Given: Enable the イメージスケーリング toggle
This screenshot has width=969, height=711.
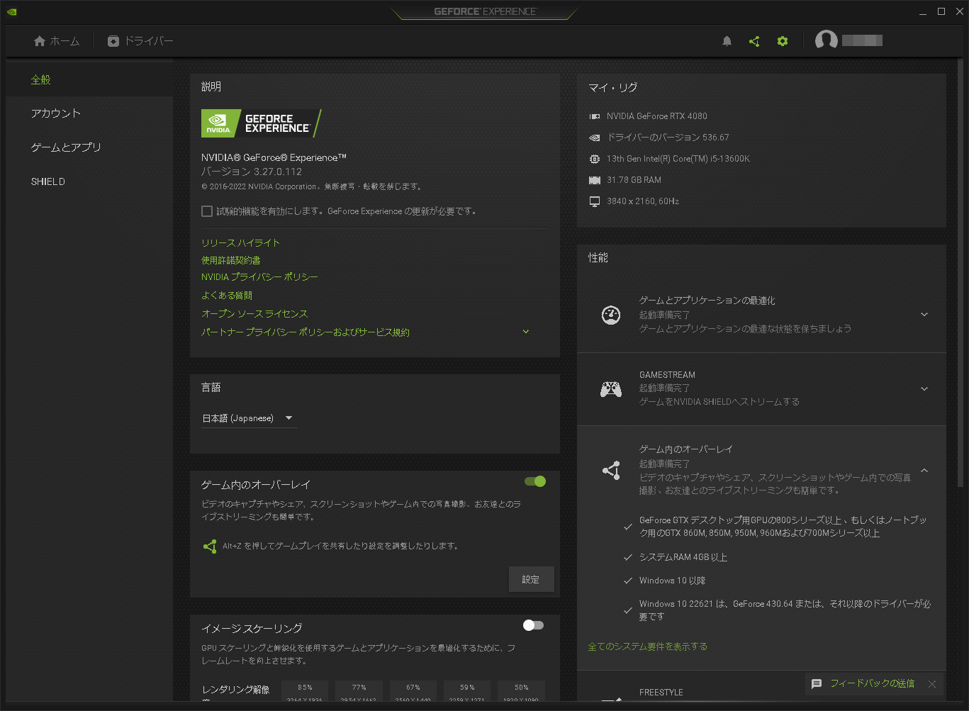Looking at the screenshot, I should 532,625.
